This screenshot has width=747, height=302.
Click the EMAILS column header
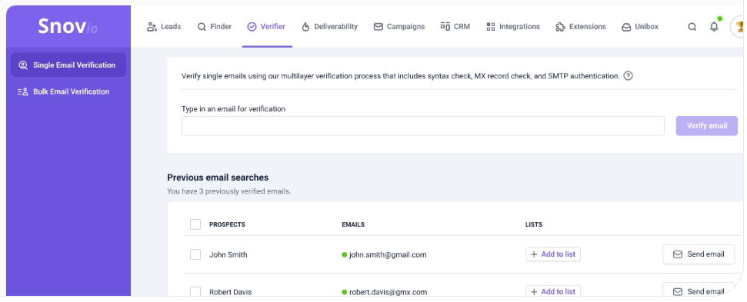[353, 224]
